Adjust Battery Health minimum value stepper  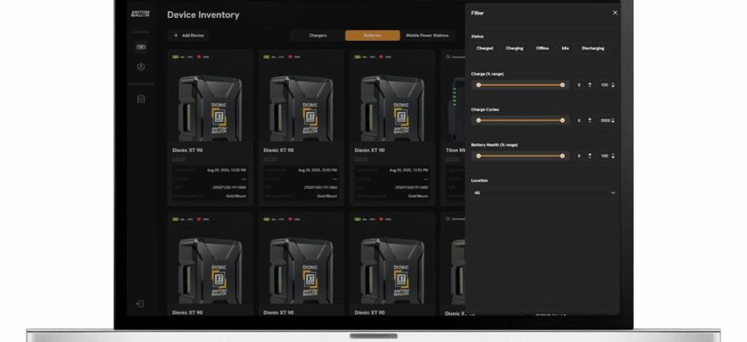click(x=589, y=156)
